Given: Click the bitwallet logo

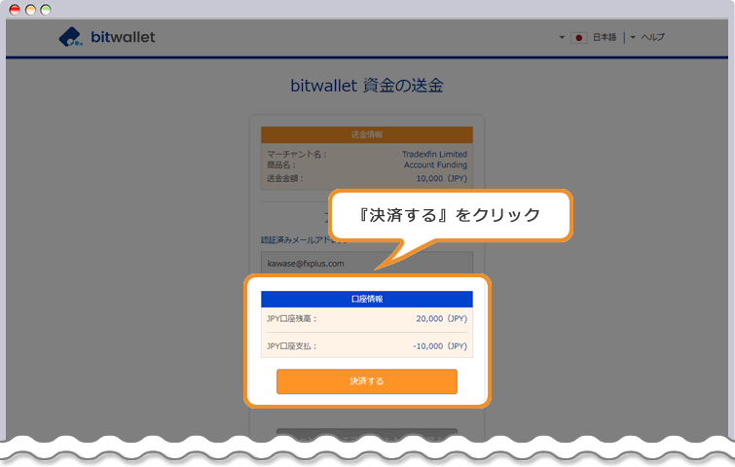Looking at the screenshot, I should coord(107,37).
